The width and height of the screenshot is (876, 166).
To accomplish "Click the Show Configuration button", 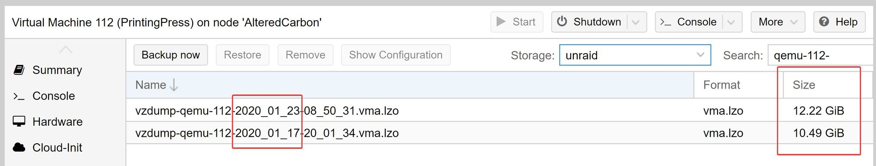I will (x=396, y=55).
